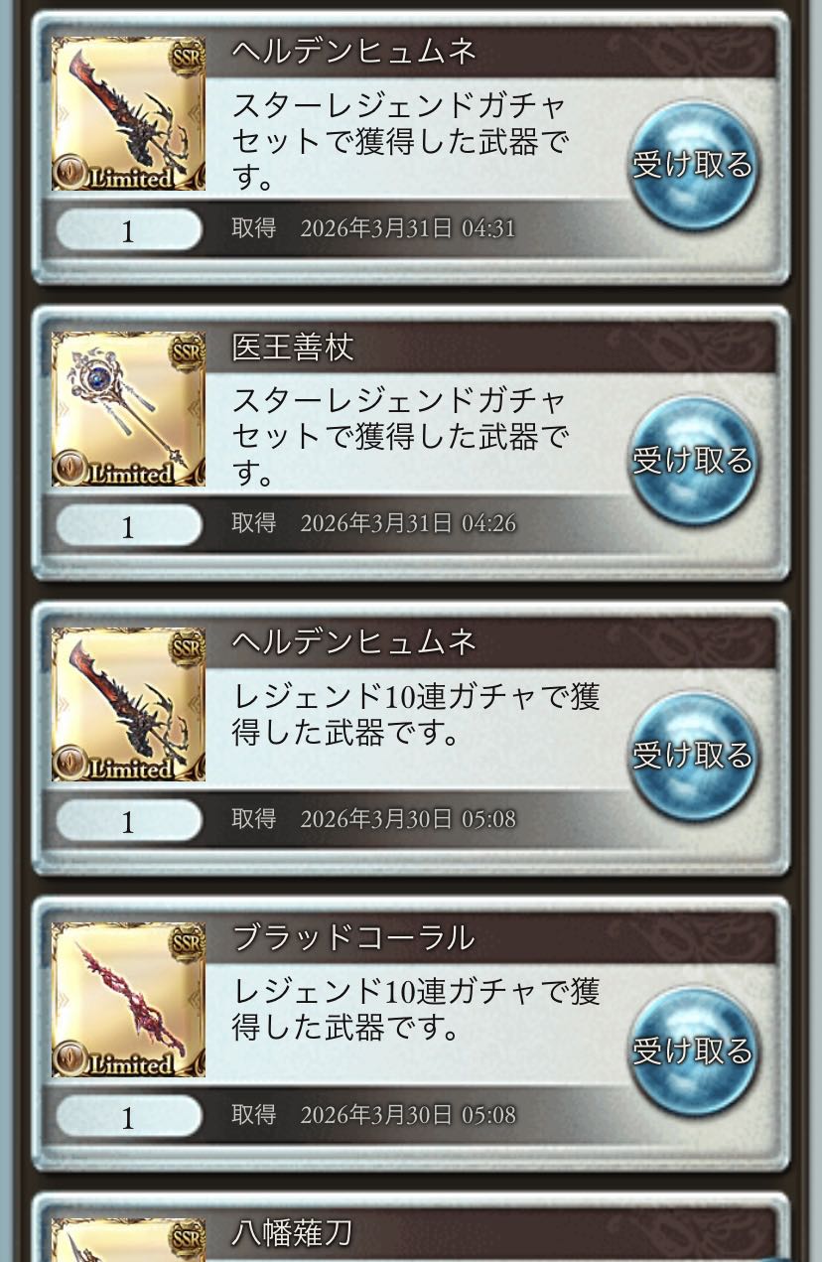Tap the quantity field under ブラッドコーラル
The height and width of the screenshot is (1262, 822).
128,1117
